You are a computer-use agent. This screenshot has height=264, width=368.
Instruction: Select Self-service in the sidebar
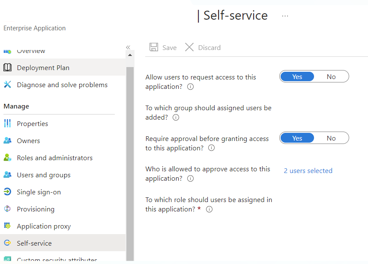click(x=63, y=243)
